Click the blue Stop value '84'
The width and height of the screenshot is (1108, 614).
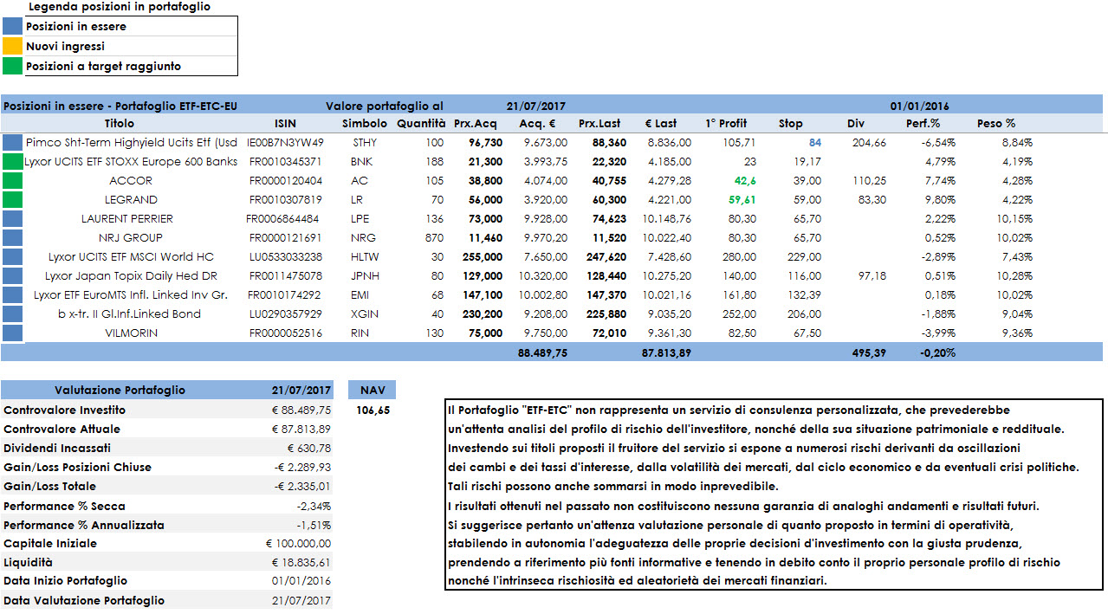(x=814, y=143)
